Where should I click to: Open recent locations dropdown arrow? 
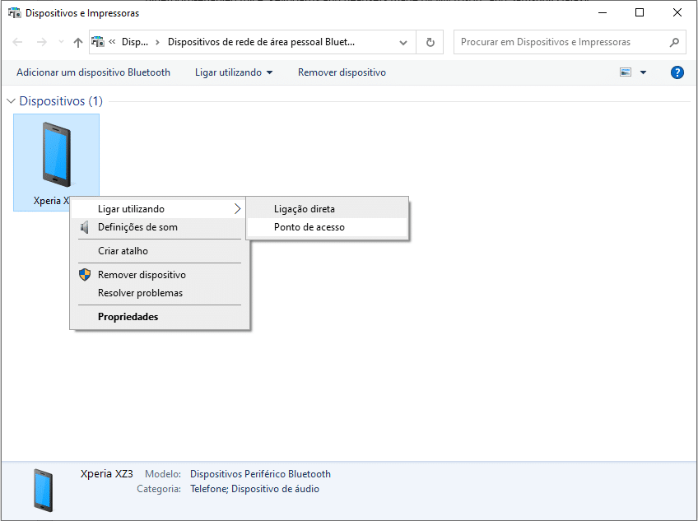pos(61,42)
